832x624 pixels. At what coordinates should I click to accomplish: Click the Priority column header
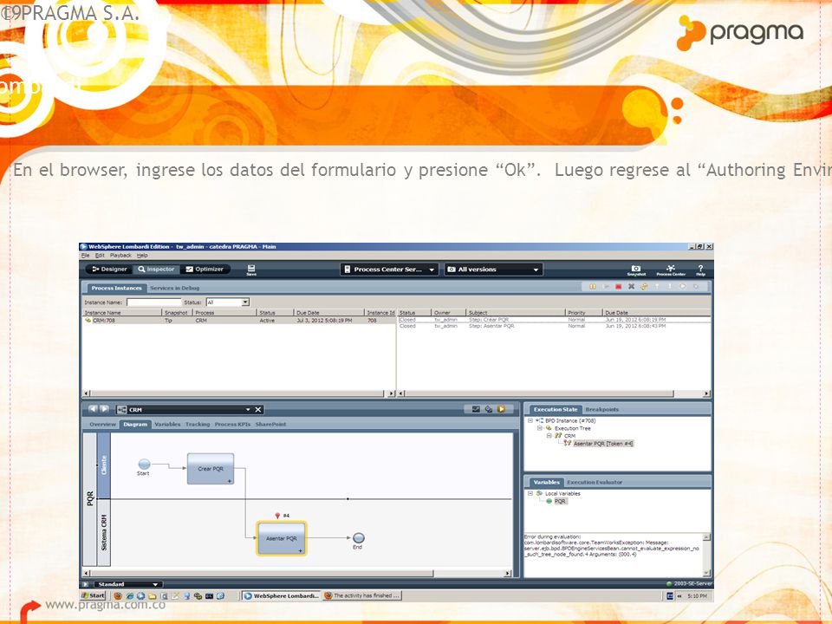(583, 313)
